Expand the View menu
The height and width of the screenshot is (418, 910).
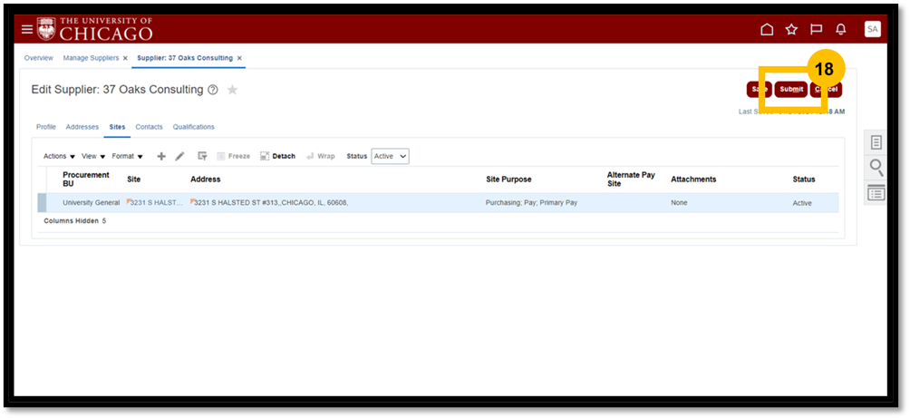pos(93,156)
